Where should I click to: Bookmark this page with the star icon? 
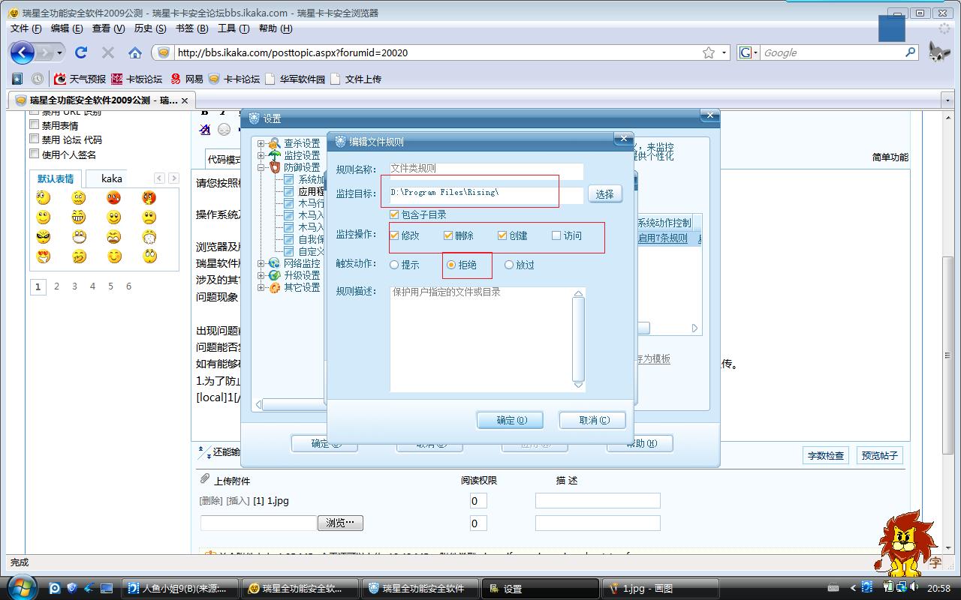pos(708,52)
